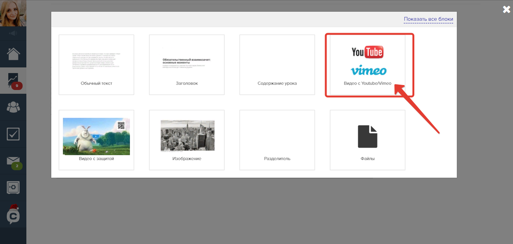This screenshot has width=513, height=244.
Task: Select the Обычный текст block
Action: pos(96,65)
